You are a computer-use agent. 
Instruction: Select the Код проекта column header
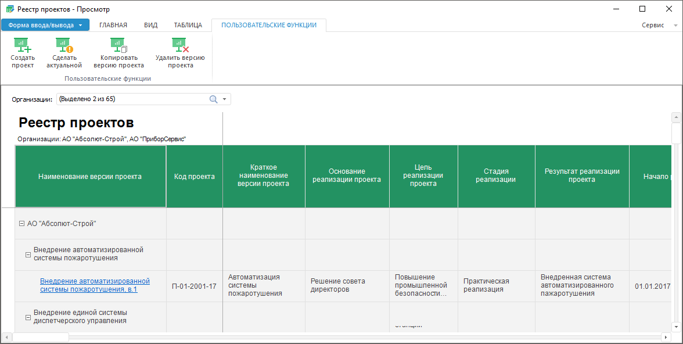[x=194, y=177]
